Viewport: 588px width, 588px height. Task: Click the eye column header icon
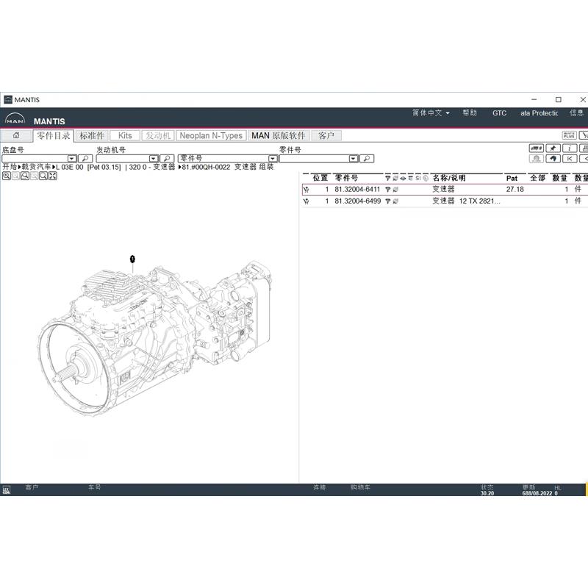(403, 178)
